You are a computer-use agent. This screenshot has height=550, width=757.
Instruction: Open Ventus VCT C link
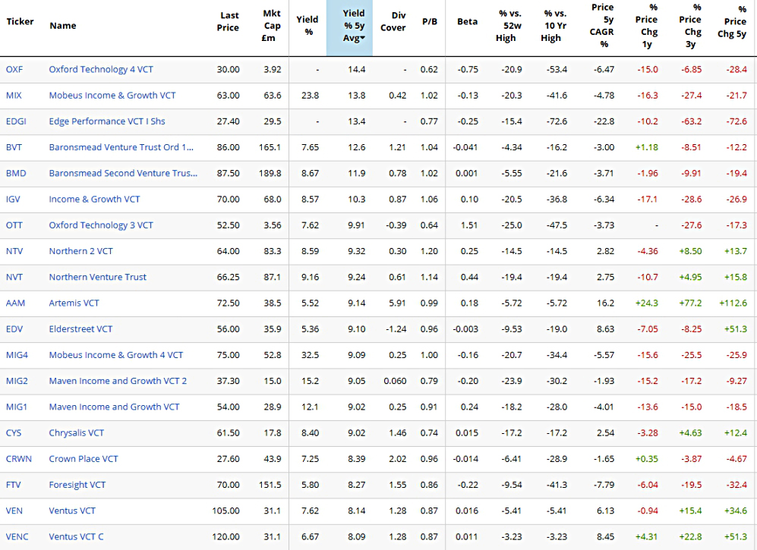click(x=76, y=537)
